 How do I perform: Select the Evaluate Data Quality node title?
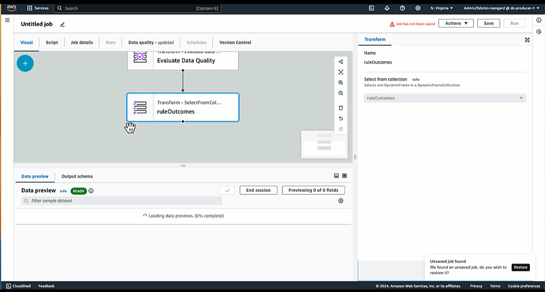point(186,61)
